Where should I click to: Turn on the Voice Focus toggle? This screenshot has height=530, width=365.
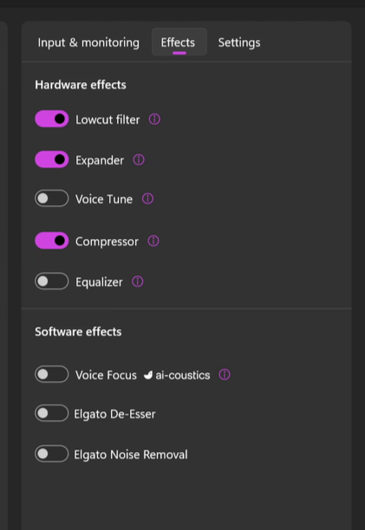tap(52, 374)
